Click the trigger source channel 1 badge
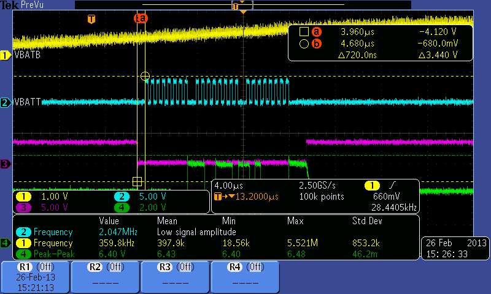Viewport: 491px width, 294px height. [372, 186]
